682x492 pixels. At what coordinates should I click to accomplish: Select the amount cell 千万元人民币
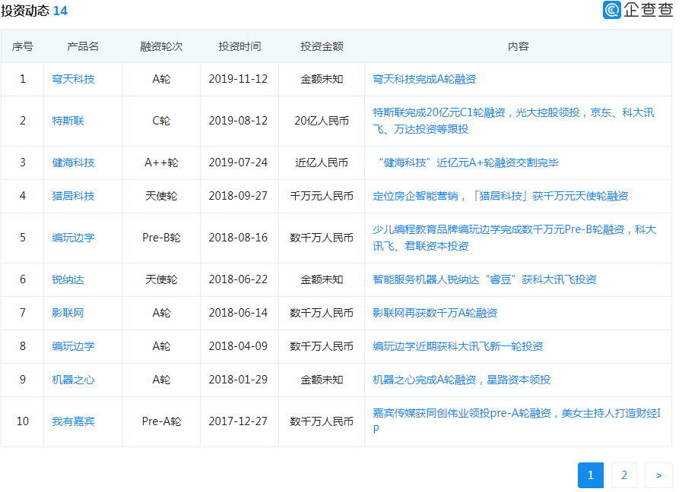[322, 196]
